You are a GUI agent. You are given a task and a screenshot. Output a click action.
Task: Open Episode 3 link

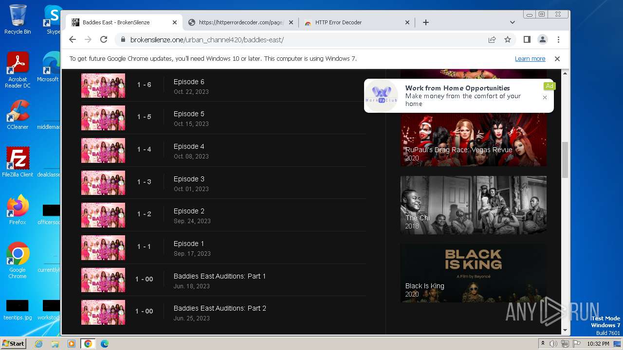pos(189,179)
